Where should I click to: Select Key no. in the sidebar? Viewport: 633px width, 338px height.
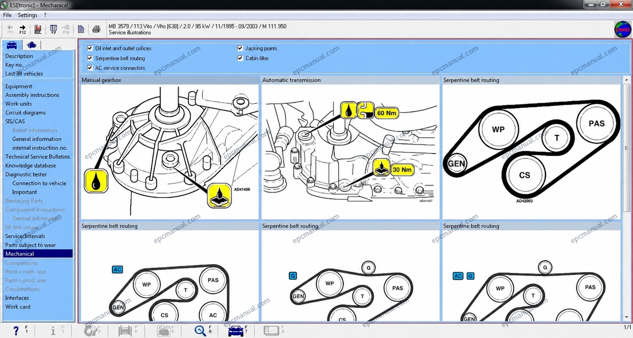[x=14, y=65]
